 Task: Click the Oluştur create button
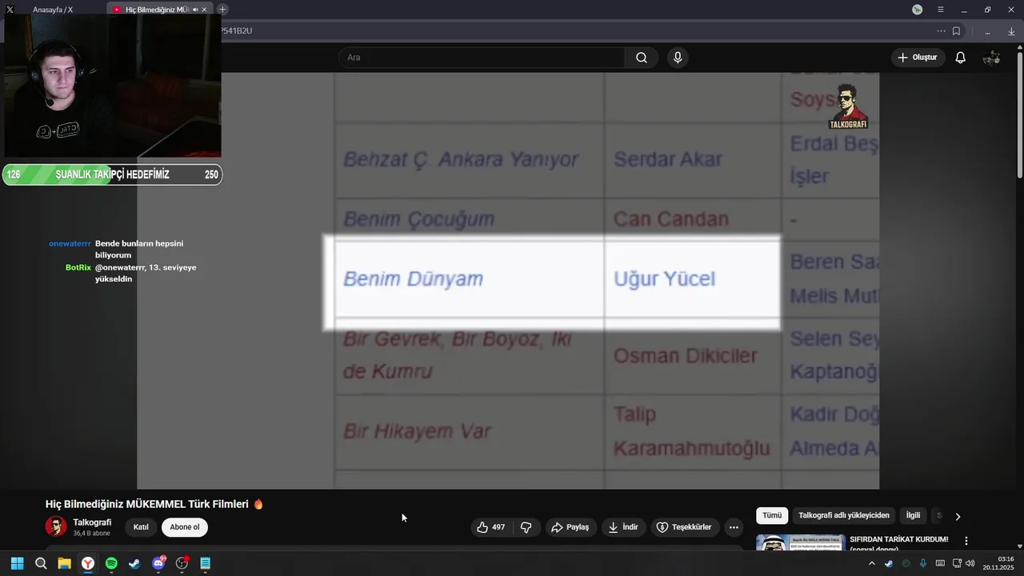coord(918,58)
